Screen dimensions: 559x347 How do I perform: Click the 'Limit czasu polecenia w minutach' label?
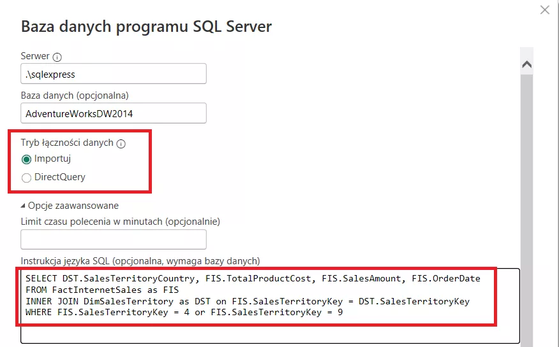[x=120, y=222]
